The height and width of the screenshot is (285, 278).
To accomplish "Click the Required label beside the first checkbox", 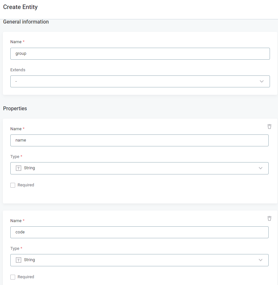I will point(25,185).
